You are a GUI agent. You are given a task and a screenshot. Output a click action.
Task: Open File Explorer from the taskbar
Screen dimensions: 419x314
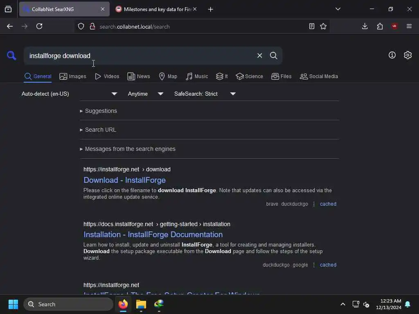point(141,304)
